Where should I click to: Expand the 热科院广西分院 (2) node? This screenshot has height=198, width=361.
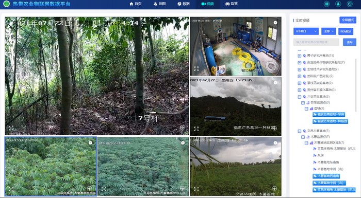coord(299,76)
